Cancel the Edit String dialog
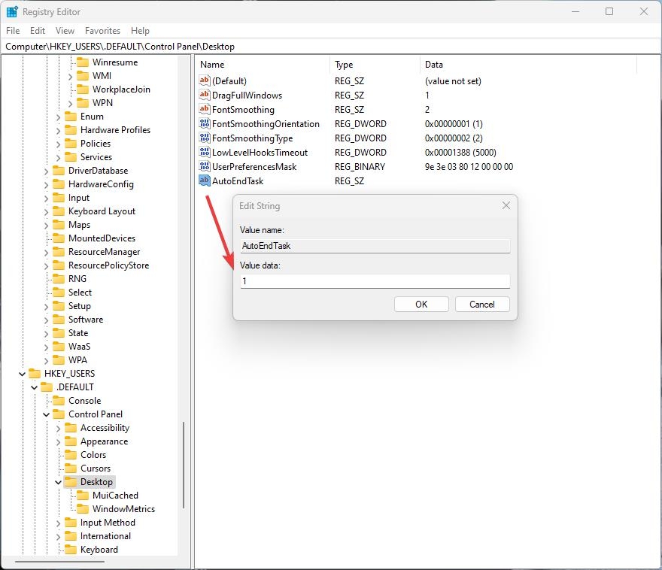The height and width of the screenshot is (570, 662). click(482, 305)
